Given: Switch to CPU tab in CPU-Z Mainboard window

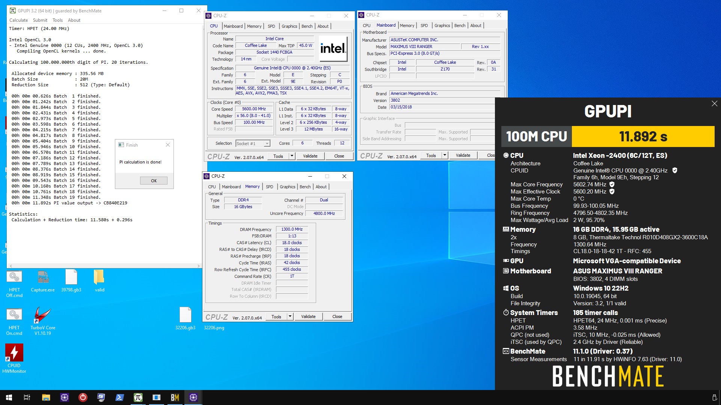Looking at the screenshot, I should pos(367,25).
